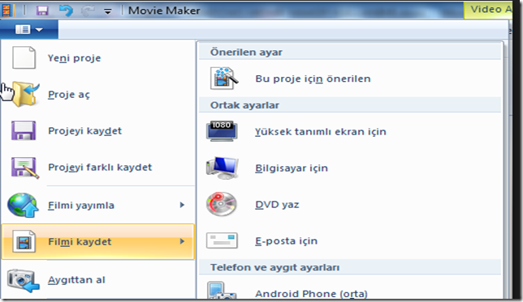This screenshot has height=302, width=523.
Task: Select the highlighted Filmi kaydet entry
Action: coord(98,241)
